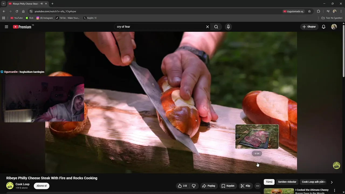Screen dimensions: 345x194
Task: Open YouTube notifications bell
Action: point(324,27)
